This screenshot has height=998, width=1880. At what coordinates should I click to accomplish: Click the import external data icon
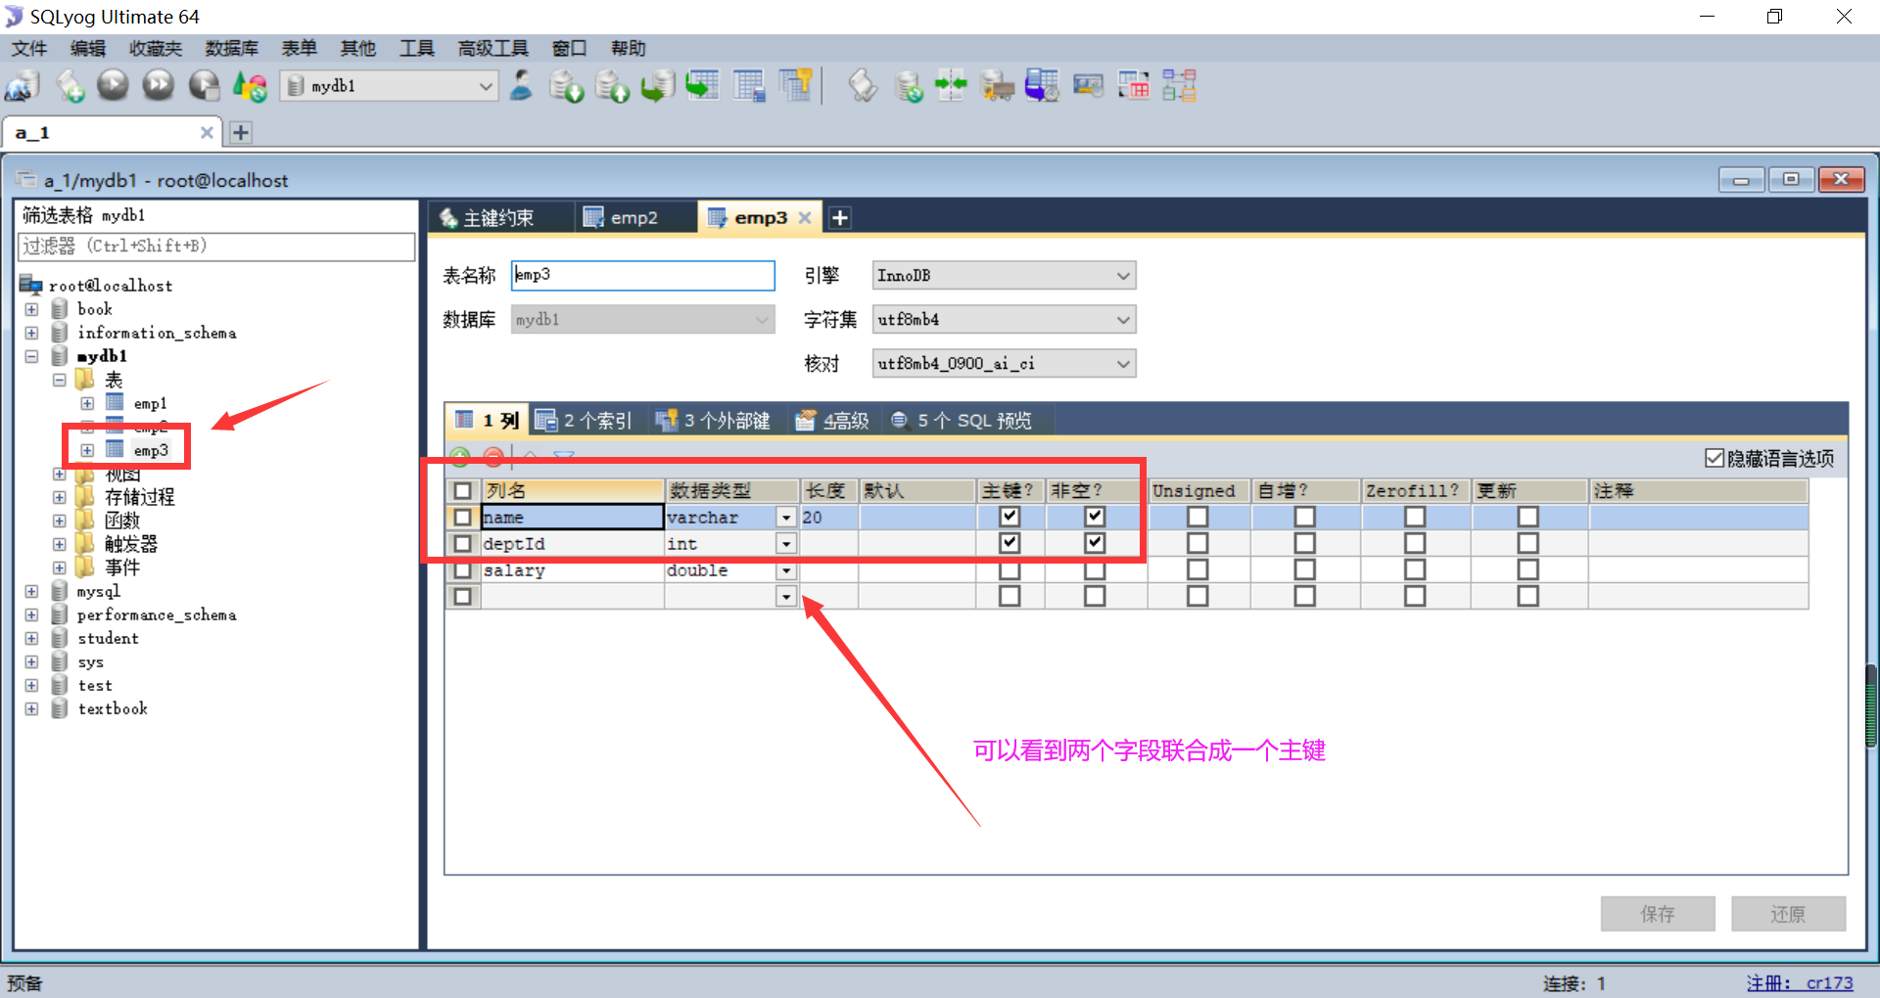tap(566, 86)
